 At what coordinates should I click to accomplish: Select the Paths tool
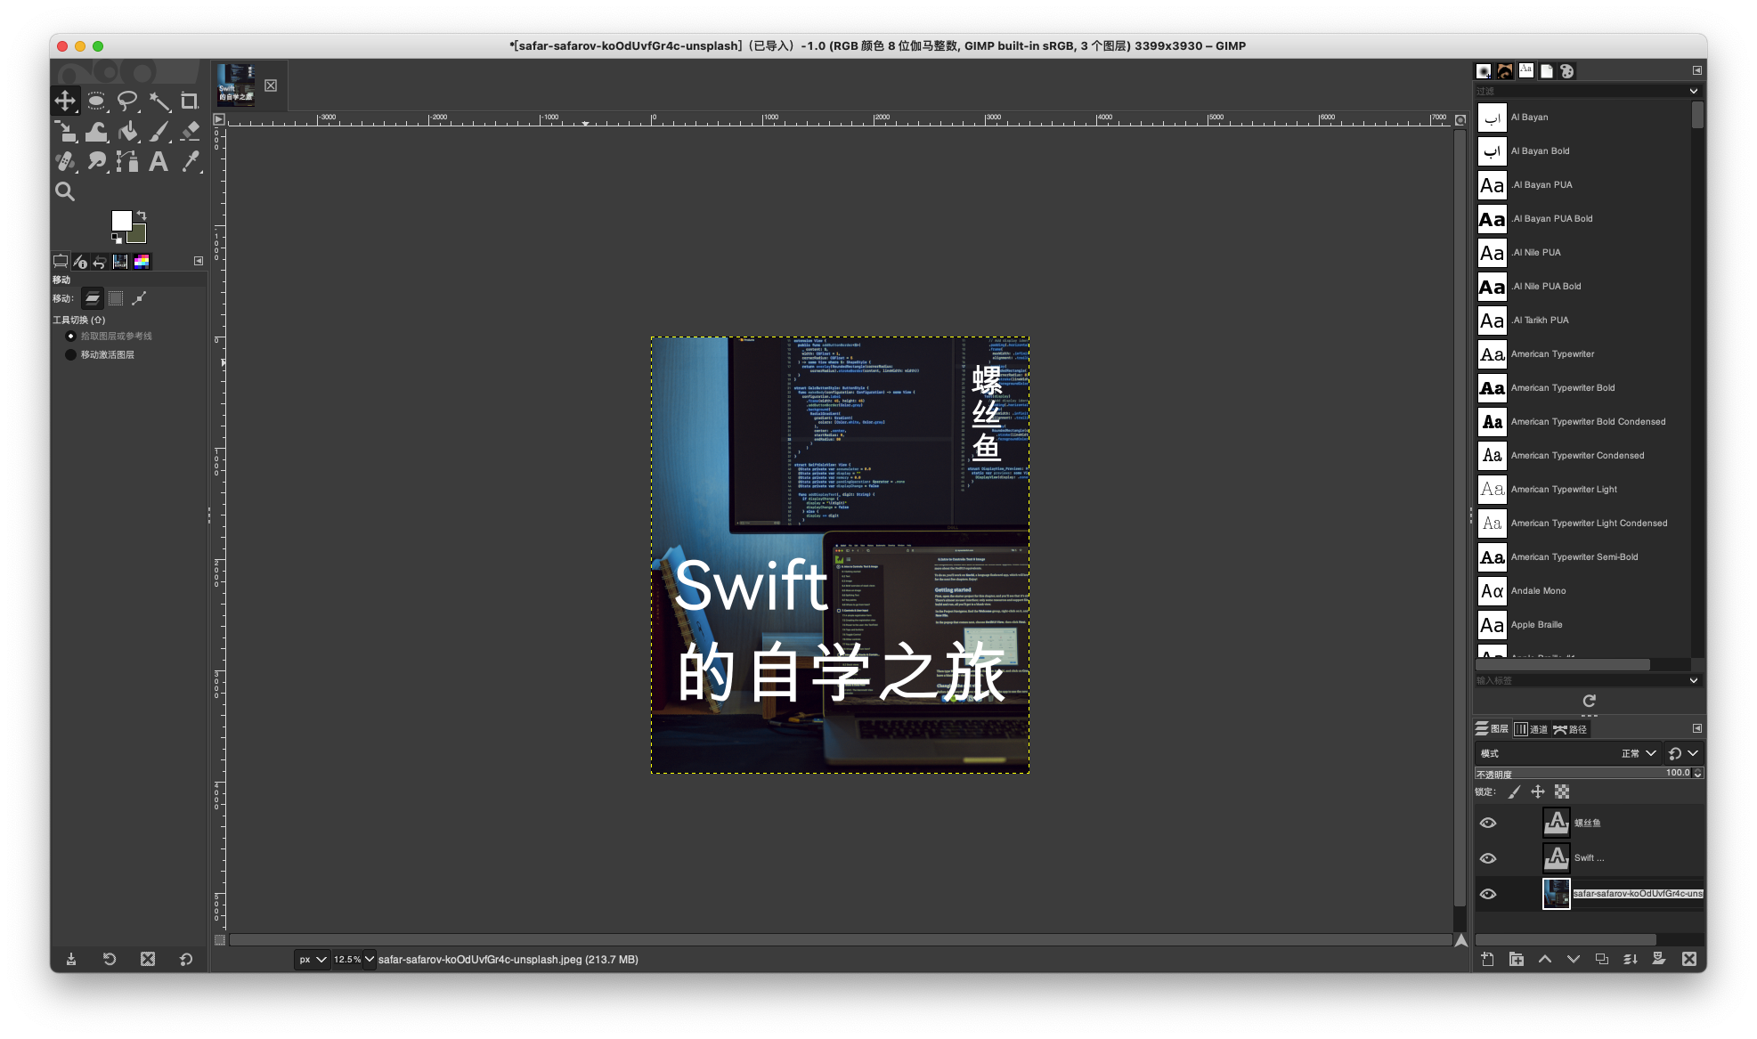127,161
